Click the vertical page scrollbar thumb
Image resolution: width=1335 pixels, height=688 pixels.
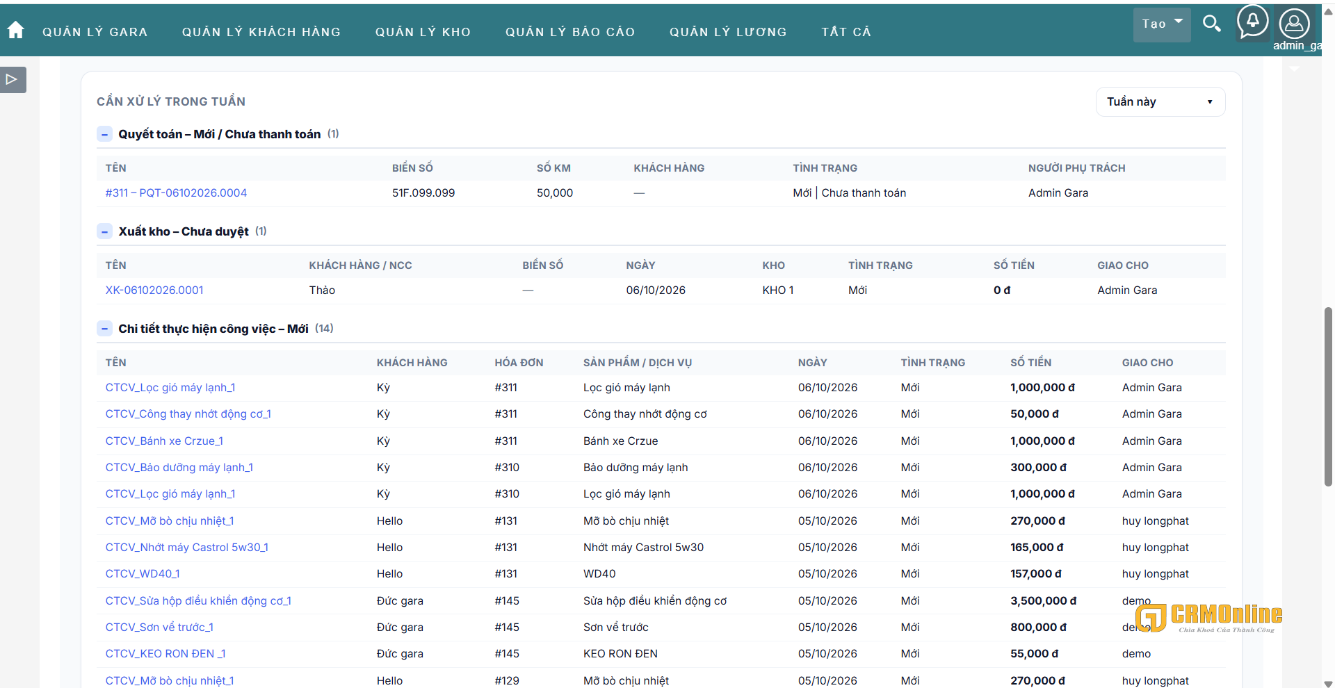[1328, 396]
